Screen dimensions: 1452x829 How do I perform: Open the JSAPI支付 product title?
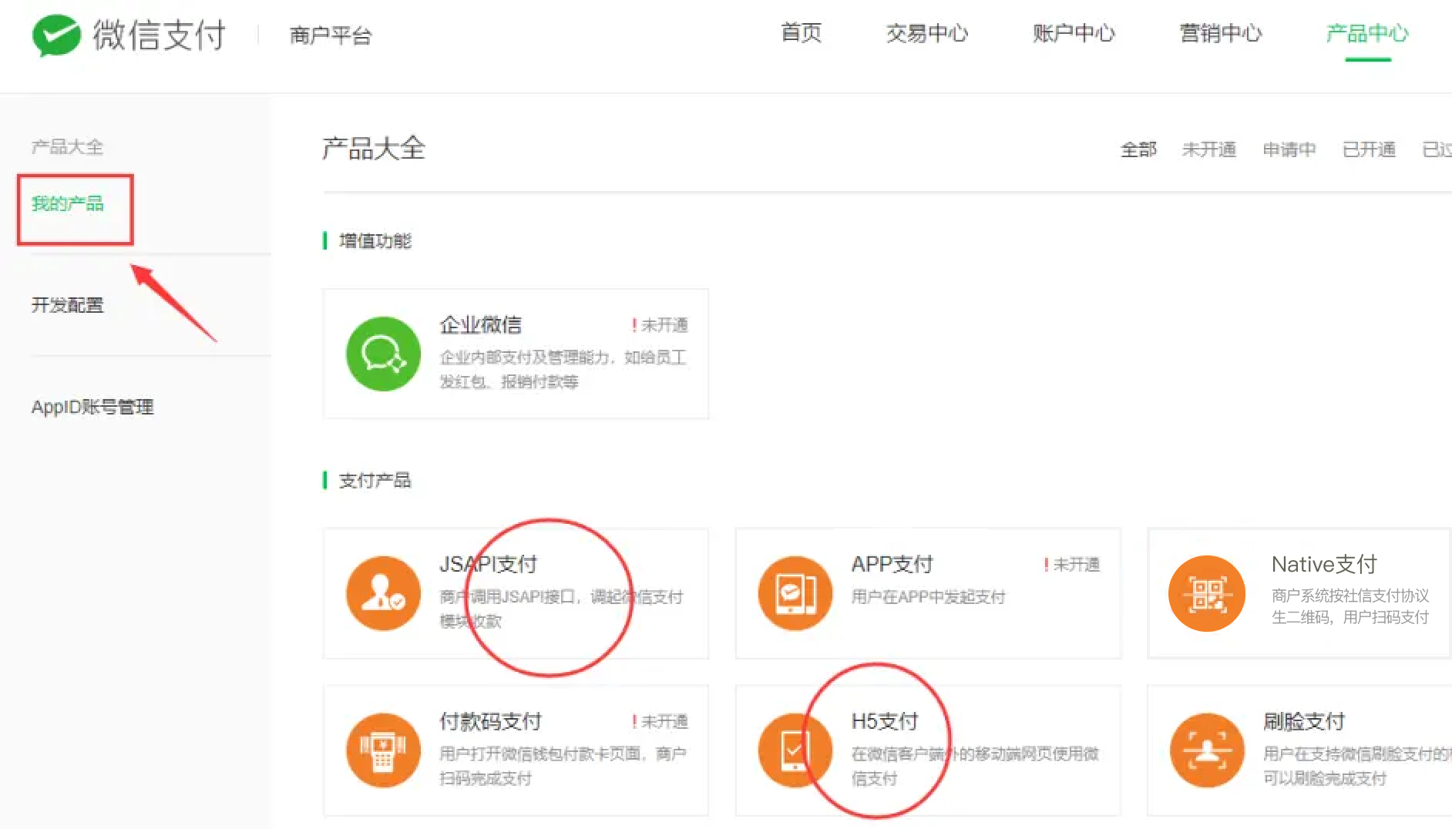[x=488, y=564]
